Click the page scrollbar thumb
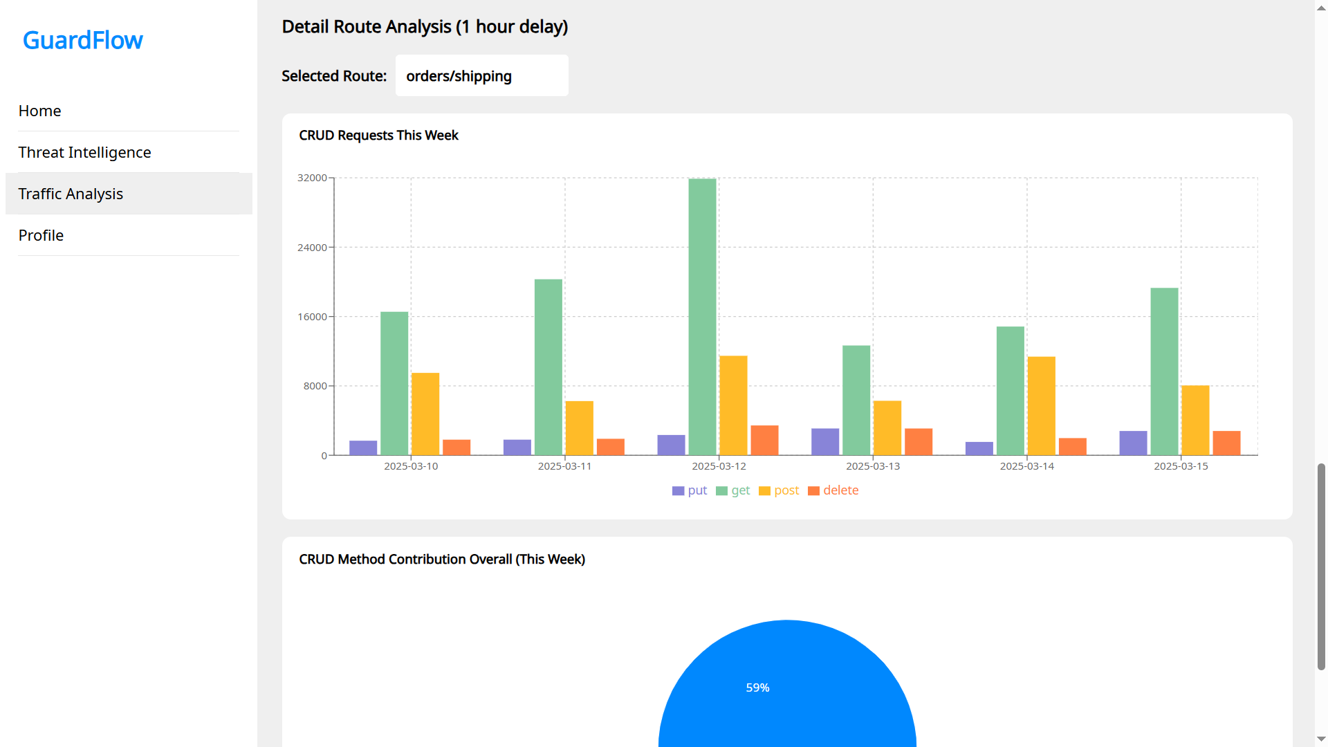This screenshot has height=747, width=1328. pyautogui.click(x=1321, y=566)
